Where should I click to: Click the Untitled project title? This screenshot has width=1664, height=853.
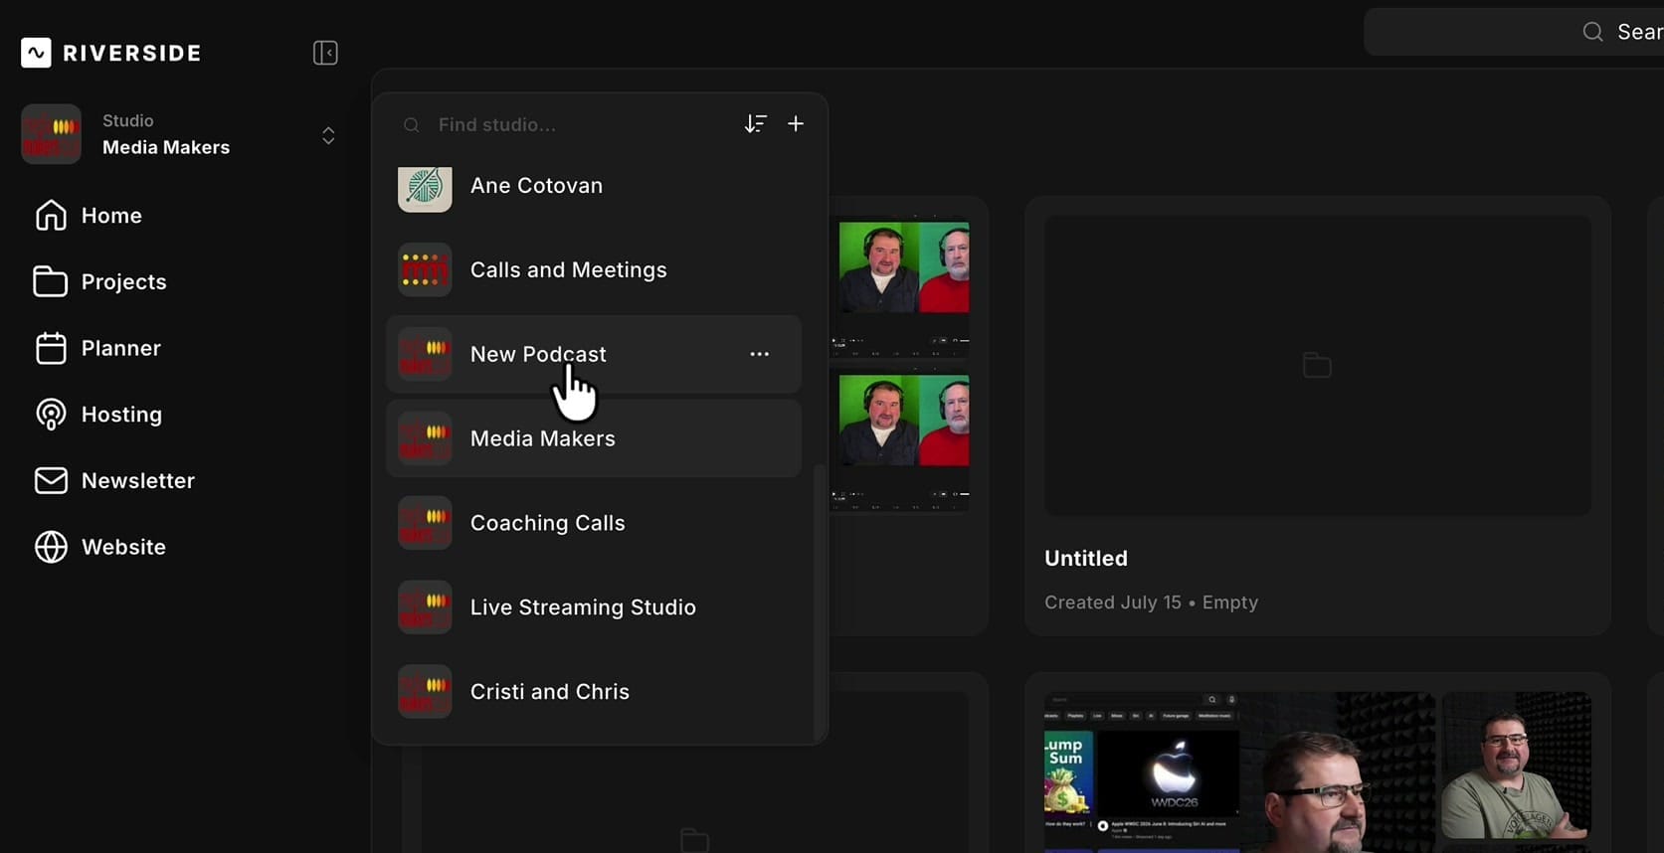[x=1086, y=559]
